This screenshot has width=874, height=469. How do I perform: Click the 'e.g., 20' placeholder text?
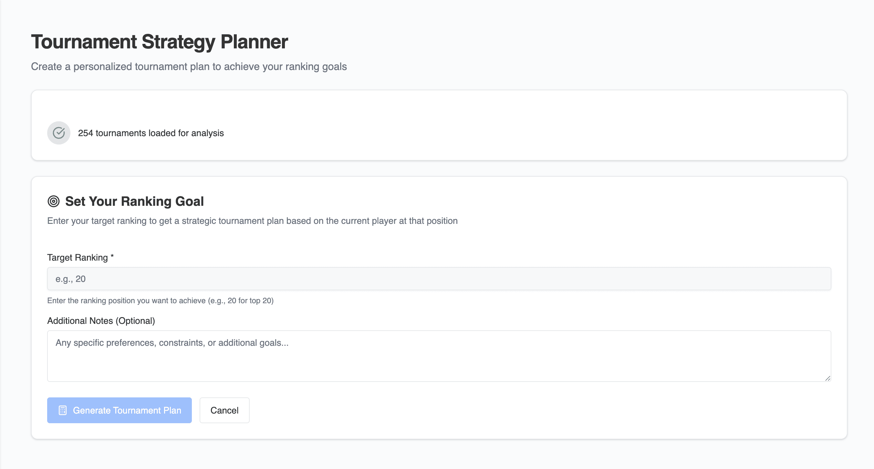click(70, 279)
